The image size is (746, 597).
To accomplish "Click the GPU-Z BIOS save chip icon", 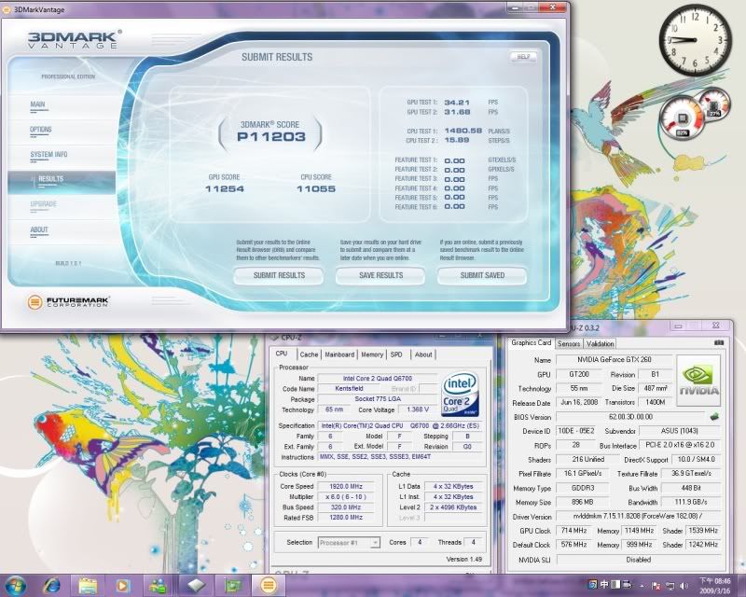I will 713,417.
